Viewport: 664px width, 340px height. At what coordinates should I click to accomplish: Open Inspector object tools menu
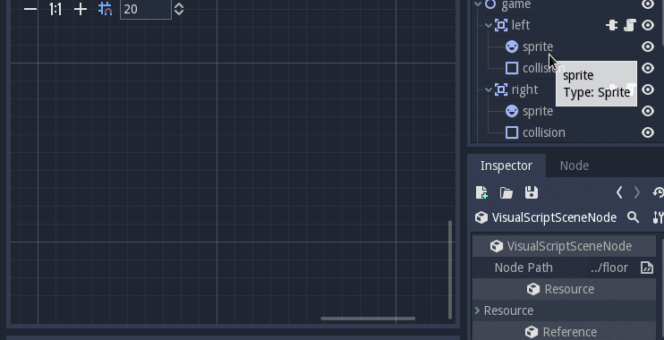(x=658, y=217)
